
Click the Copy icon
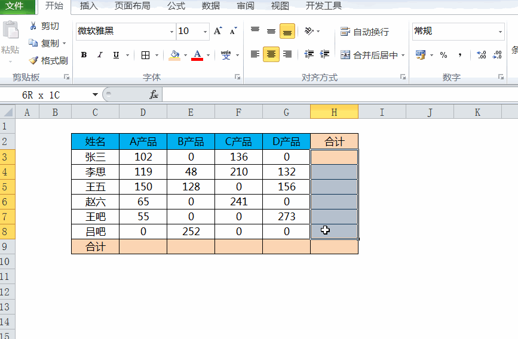[33, 42]
